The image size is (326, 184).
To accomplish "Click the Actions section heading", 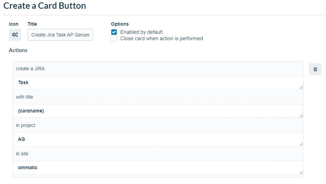I will pos(18,50).
